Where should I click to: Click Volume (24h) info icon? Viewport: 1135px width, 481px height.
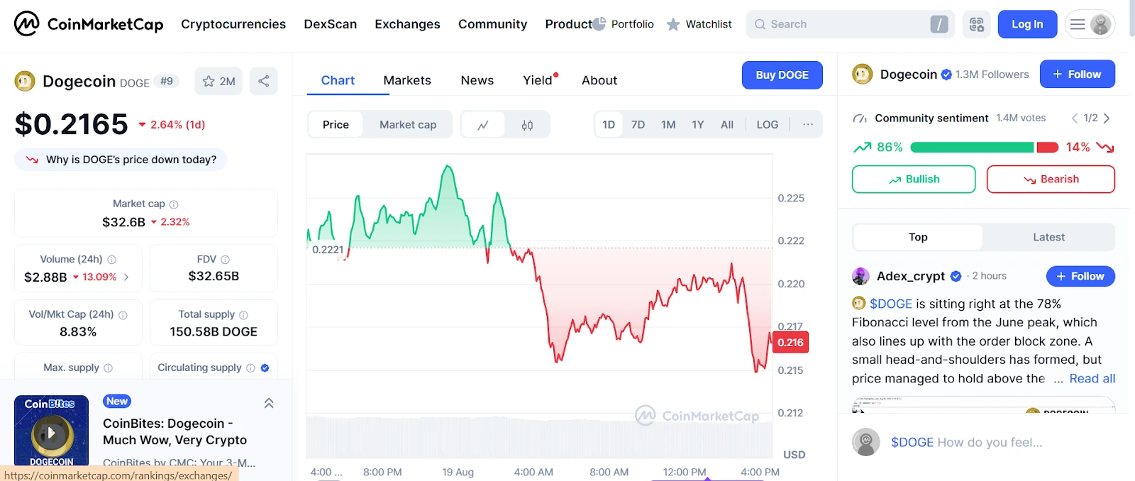click(x=111, y=260)
